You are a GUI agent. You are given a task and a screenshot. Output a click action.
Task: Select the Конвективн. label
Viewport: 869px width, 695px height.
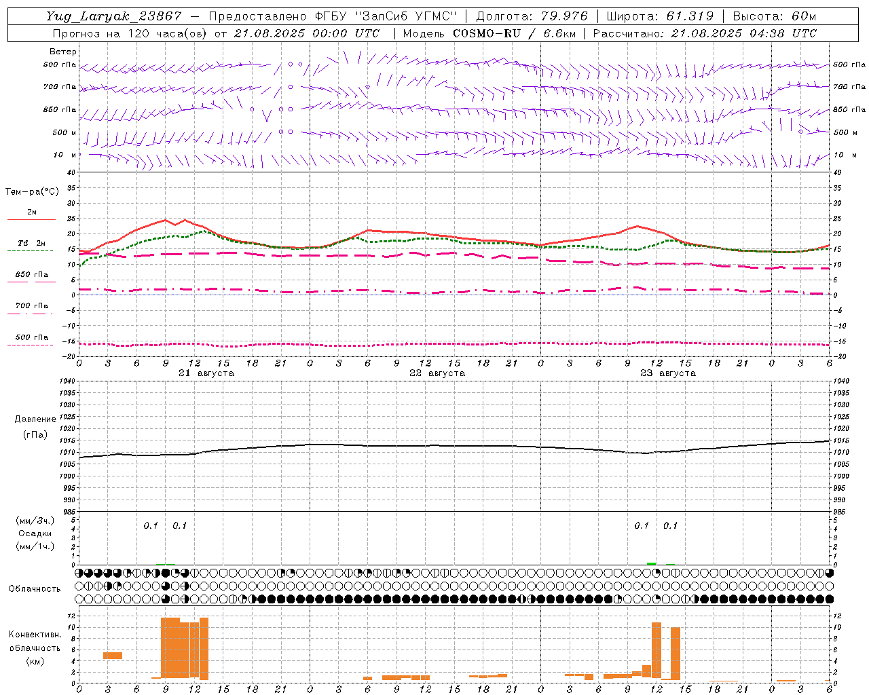pos(35,635)
